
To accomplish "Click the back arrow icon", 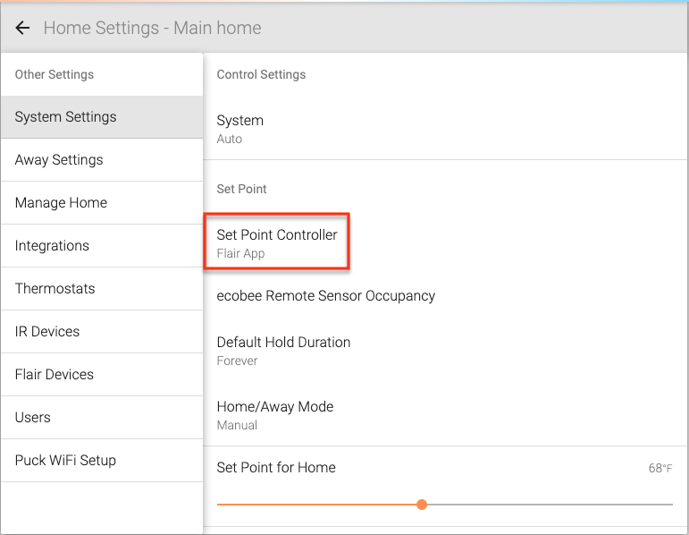I will (22, 28).
